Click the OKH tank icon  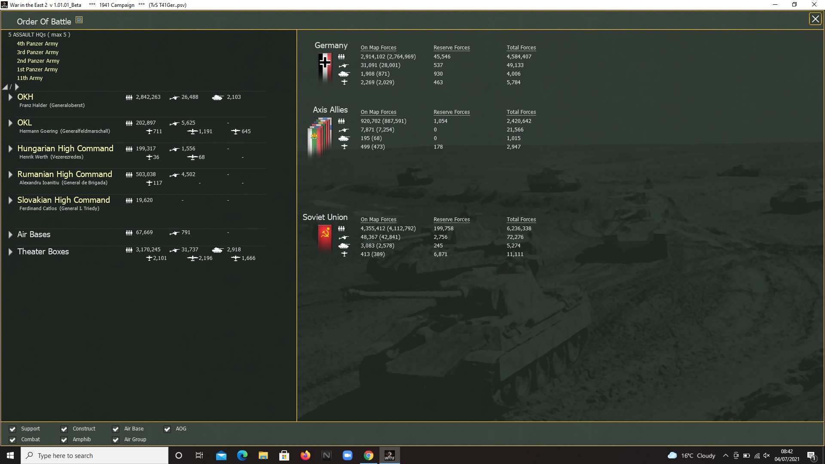click(217, 98)
